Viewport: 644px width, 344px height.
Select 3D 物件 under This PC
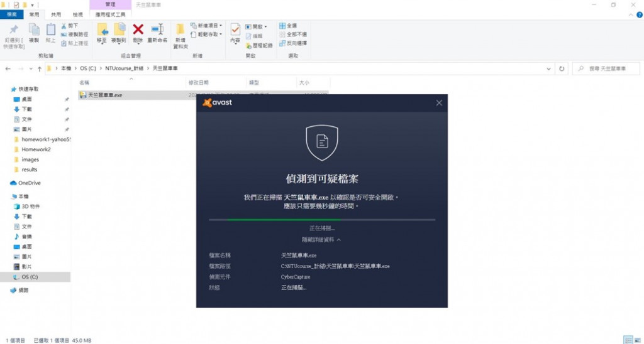pyautogui.click(x=26, y=207)
